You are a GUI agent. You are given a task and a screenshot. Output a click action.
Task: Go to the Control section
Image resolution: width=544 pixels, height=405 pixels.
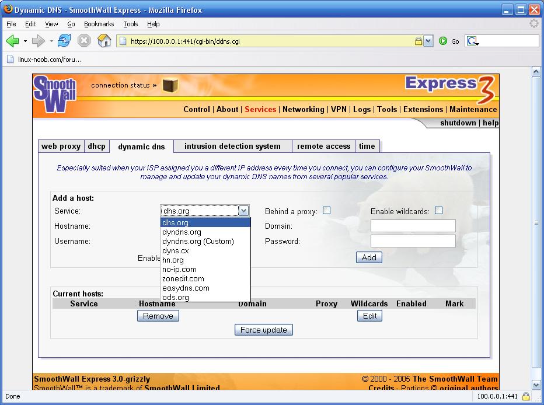pyautogui.click(x=196, y=109)
